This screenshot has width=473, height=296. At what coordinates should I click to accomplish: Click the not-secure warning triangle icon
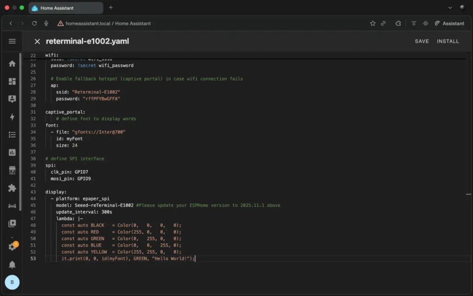[x=61, y=23]
